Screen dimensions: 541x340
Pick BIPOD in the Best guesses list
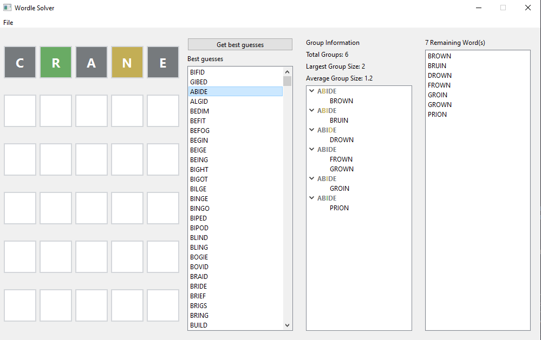(236, 228)
